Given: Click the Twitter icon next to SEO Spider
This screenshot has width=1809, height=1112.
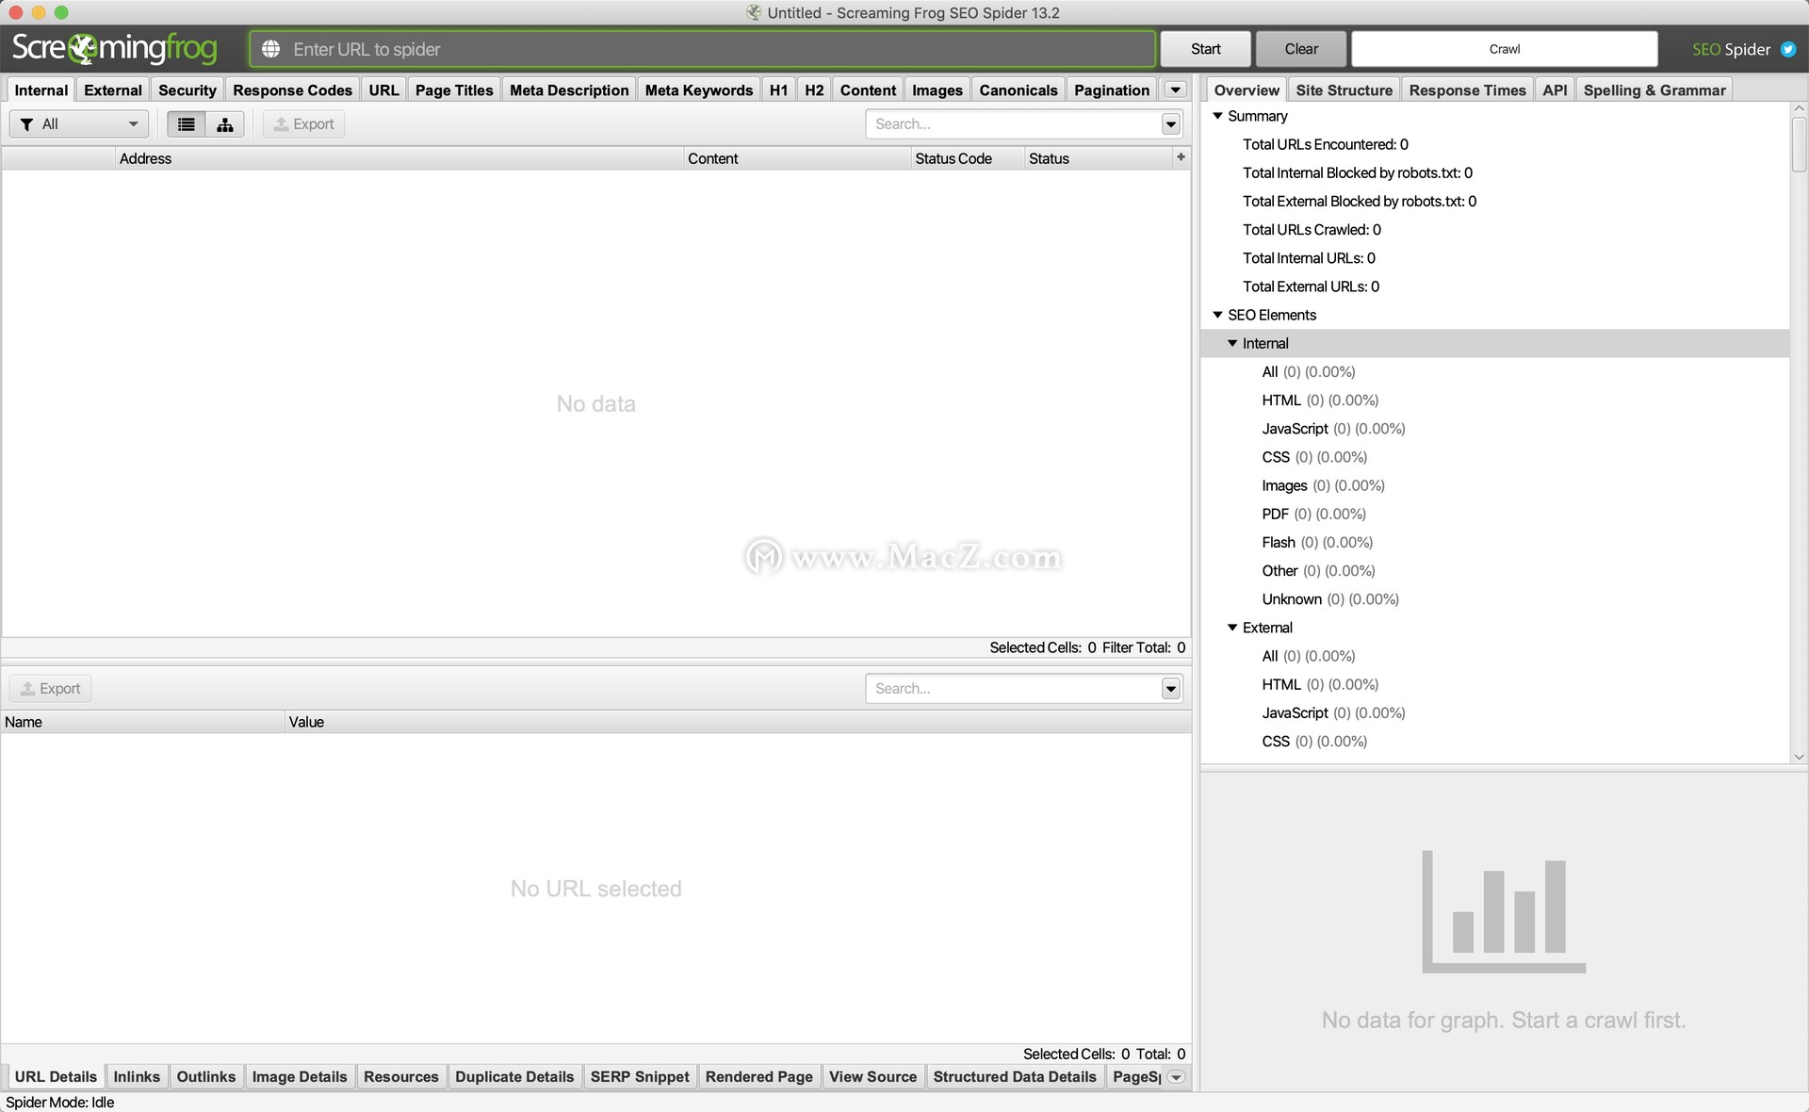Looking at the screenshot, I should (x=1787, y=49).
